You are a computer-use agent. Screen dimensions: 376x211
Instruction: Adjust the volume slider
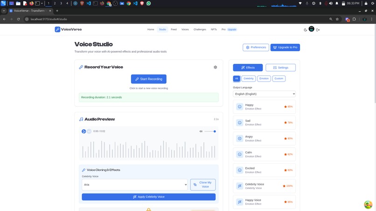210,131
